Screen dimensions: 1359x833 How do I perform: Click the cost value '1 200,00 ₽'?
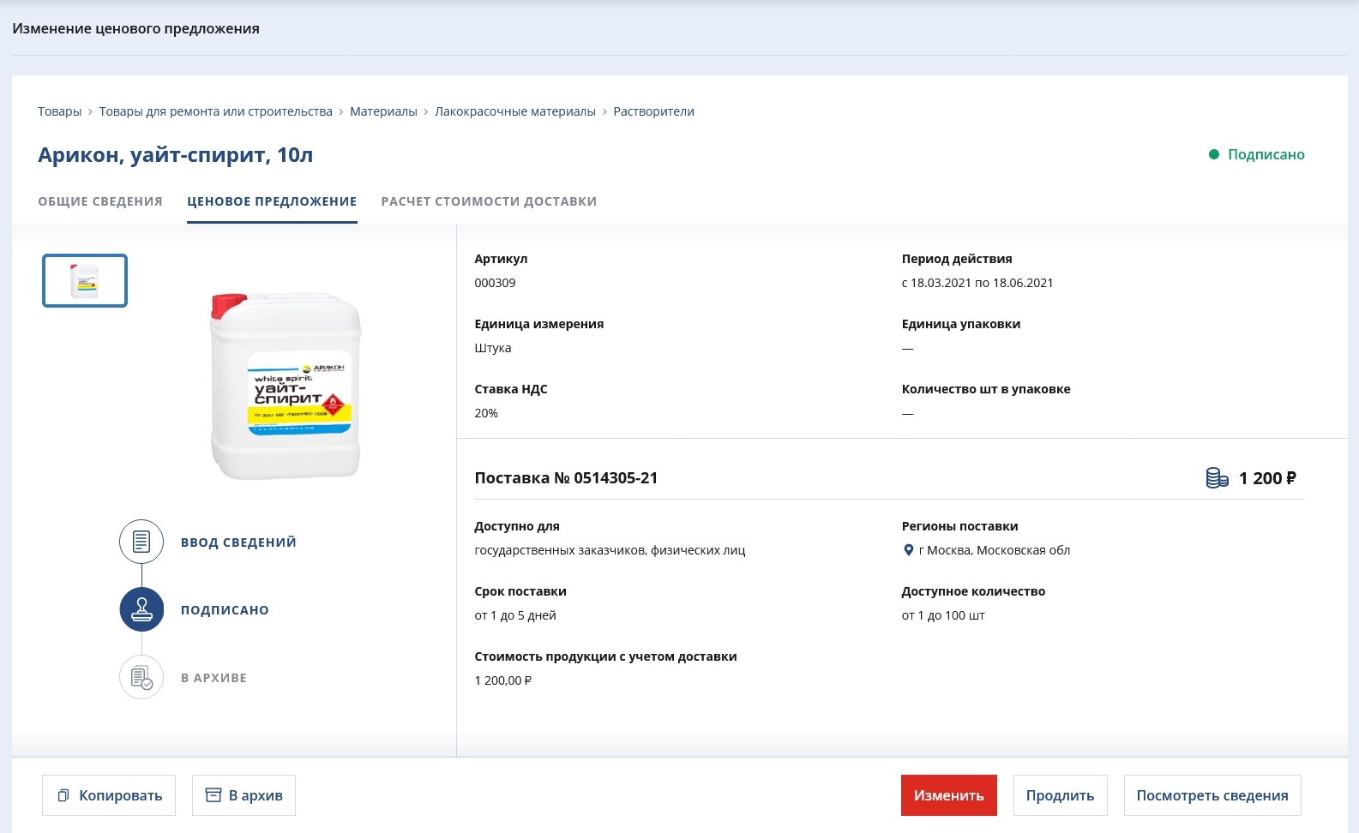coord(503,680)
